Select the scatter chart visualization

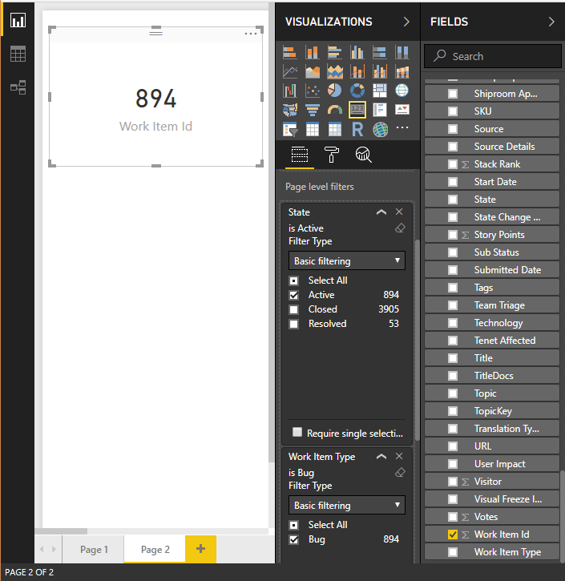(313, 91)
